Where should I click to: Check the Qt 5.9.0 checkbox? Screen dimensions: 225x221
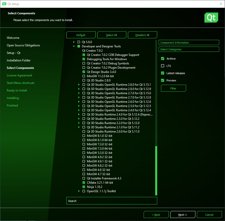[79, 42]
